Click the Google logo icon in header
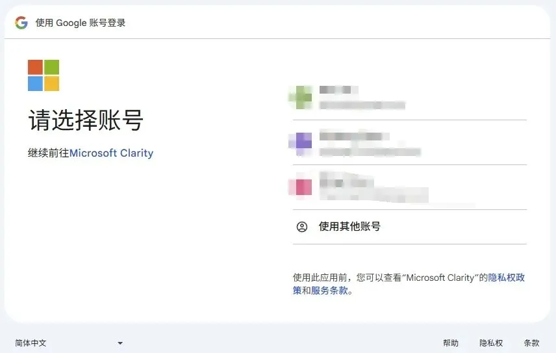Screen dimensions: 556x353 (x=21, y=23)
